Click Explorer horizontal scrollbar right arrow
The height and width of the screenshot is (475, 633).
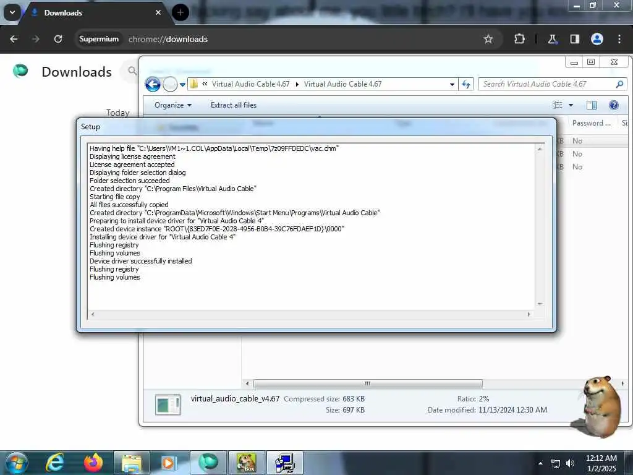(622, 383)
